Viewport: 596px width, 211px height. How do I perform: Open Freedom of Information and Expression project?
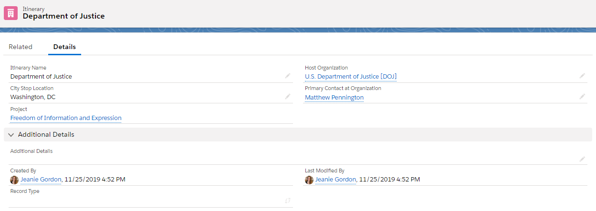pyautogui.click(x=66, y=118)
